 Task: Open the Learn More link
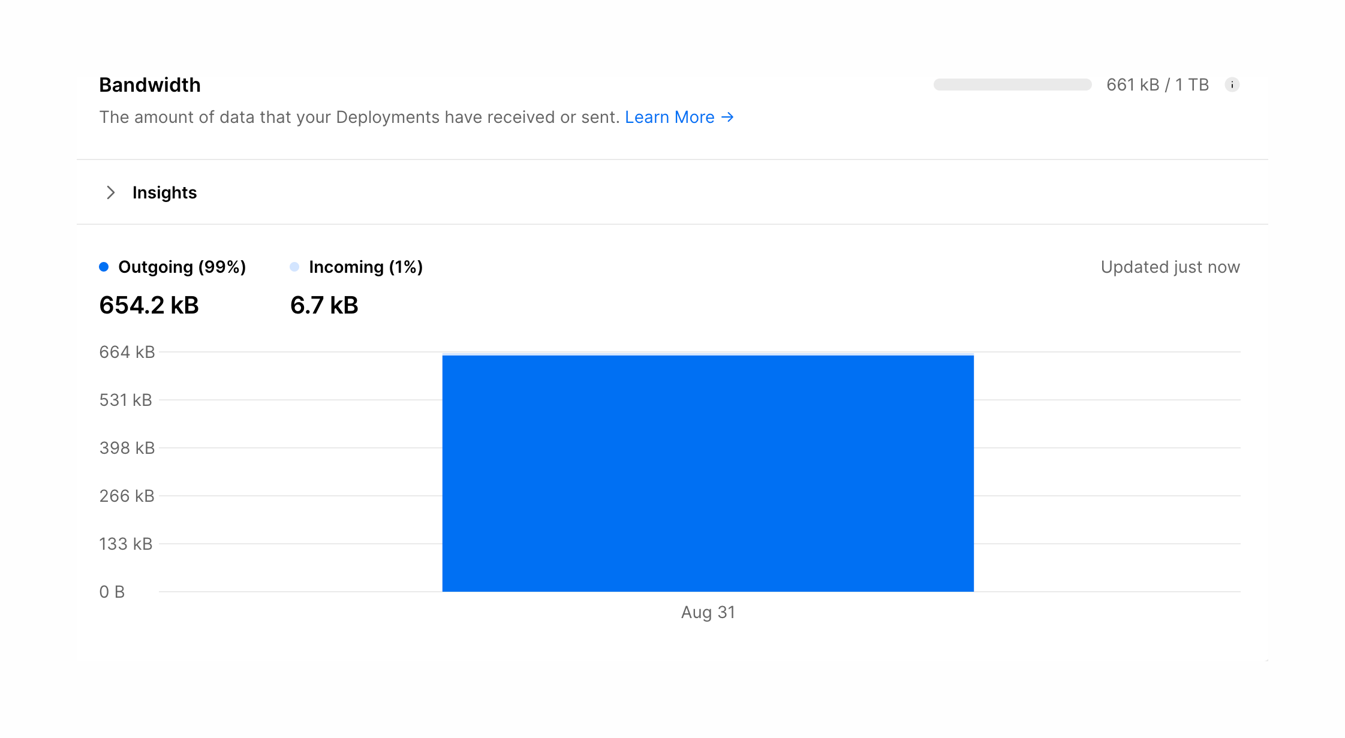669,117
